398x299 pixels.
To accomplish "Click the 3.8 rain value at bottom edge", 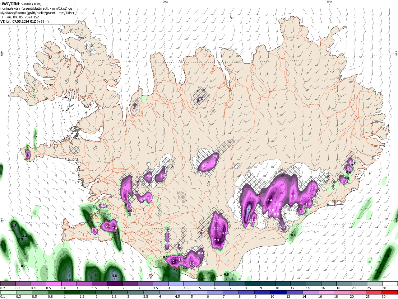I will pos(69,280).
